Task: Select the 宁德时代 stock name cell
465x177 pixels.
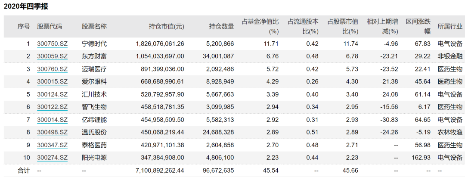Action: coord(94,44)
